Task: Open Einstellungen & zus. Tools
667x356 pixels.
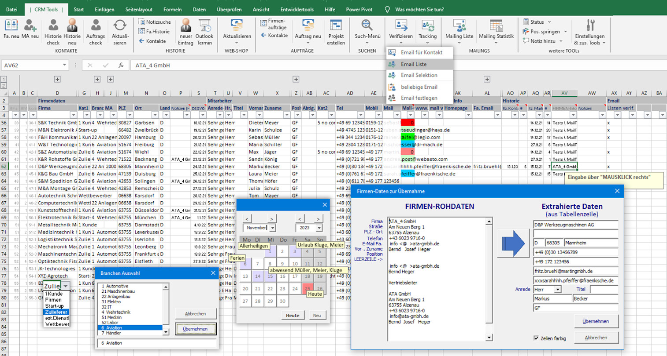Action: [x=589, y=32]
